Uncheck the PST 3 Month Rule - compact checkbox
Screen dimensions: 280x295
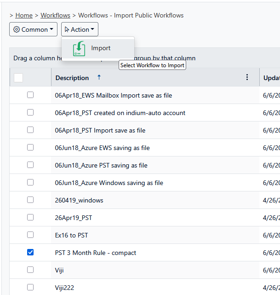[x=30, y=252]
